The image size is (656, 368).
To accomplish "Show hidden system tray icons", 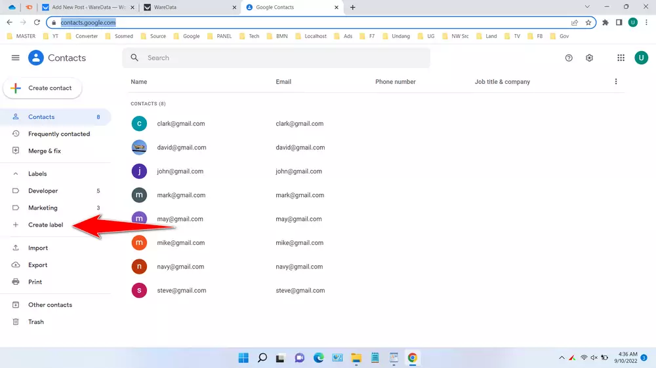I will click(562, 358).
